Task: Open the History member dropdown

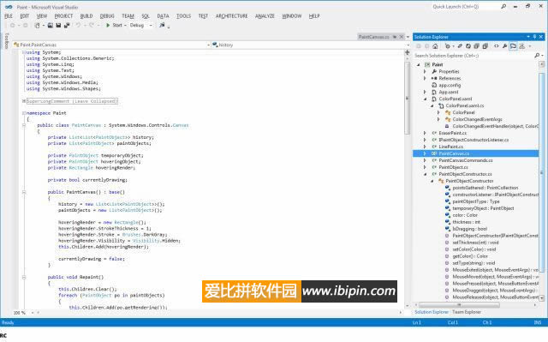Action: [408, 45]
